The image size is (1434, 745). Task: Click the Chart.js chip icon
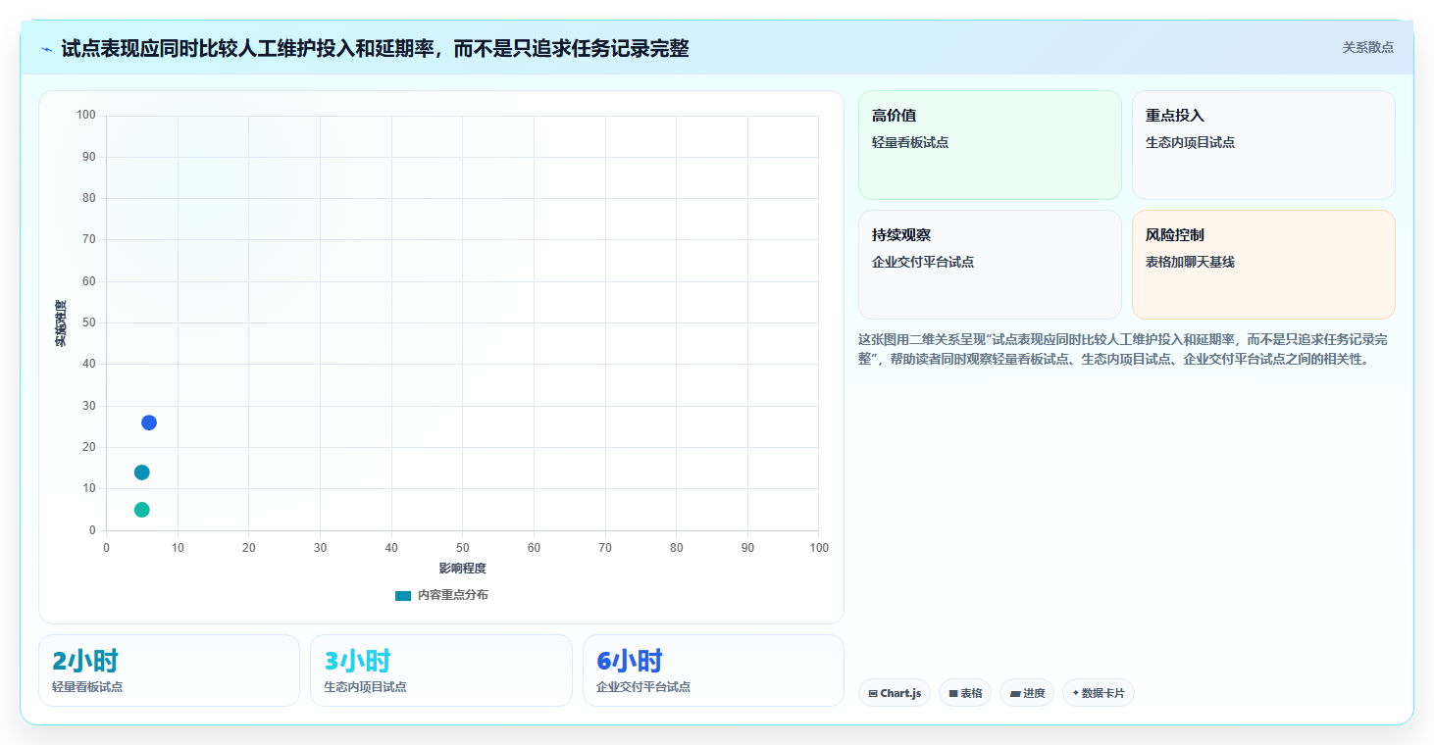coord(873,693)
